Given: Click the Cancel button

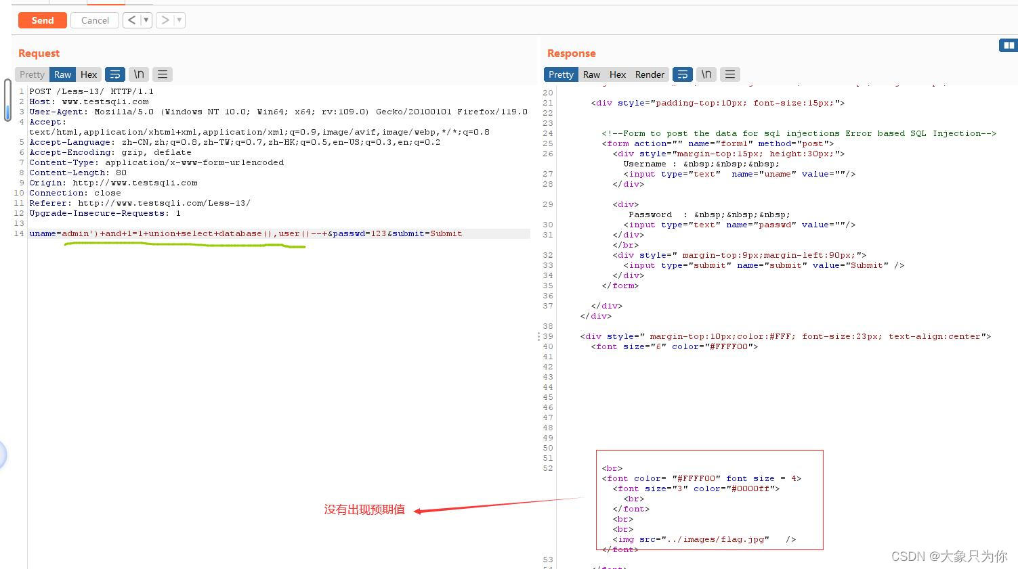Looking at the screenshot, I should [x=95, y=20].
